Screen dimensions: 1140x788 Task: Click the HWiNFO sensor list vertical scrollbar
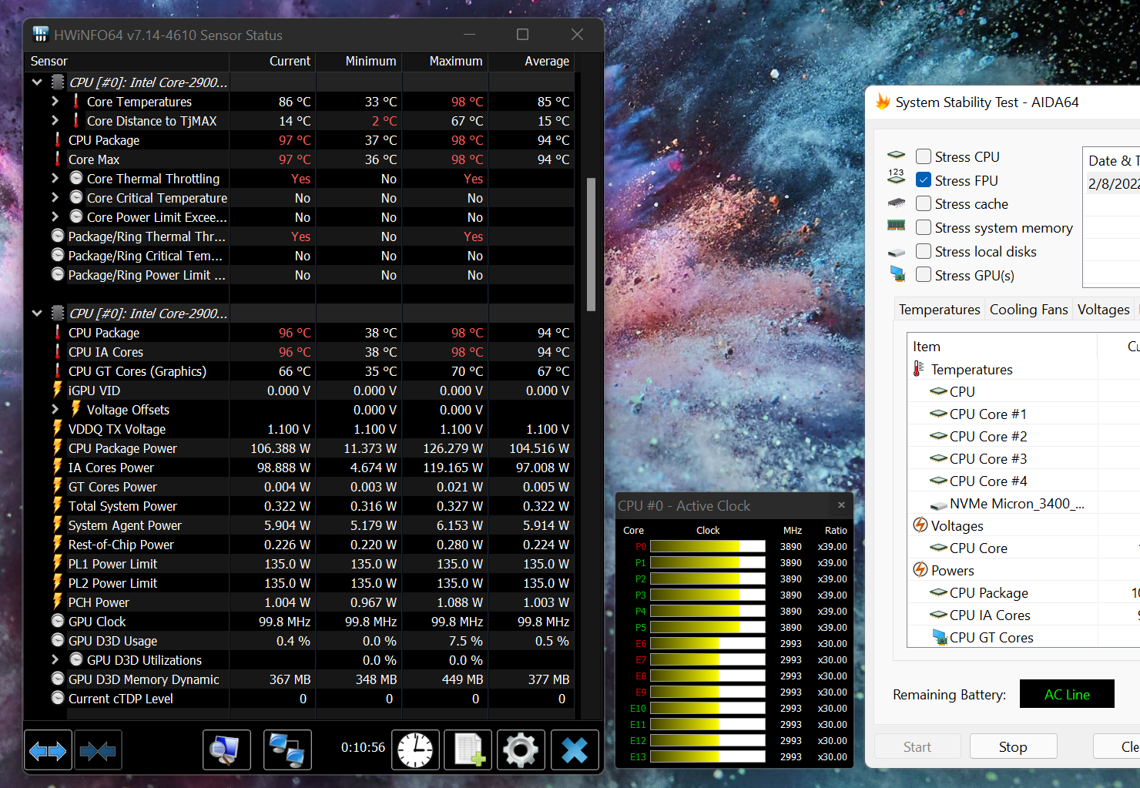click(592, 244)
